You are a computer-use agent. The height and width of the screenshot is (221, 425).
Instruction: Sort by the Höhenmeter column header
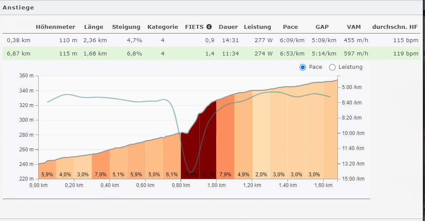pos(55,27)
